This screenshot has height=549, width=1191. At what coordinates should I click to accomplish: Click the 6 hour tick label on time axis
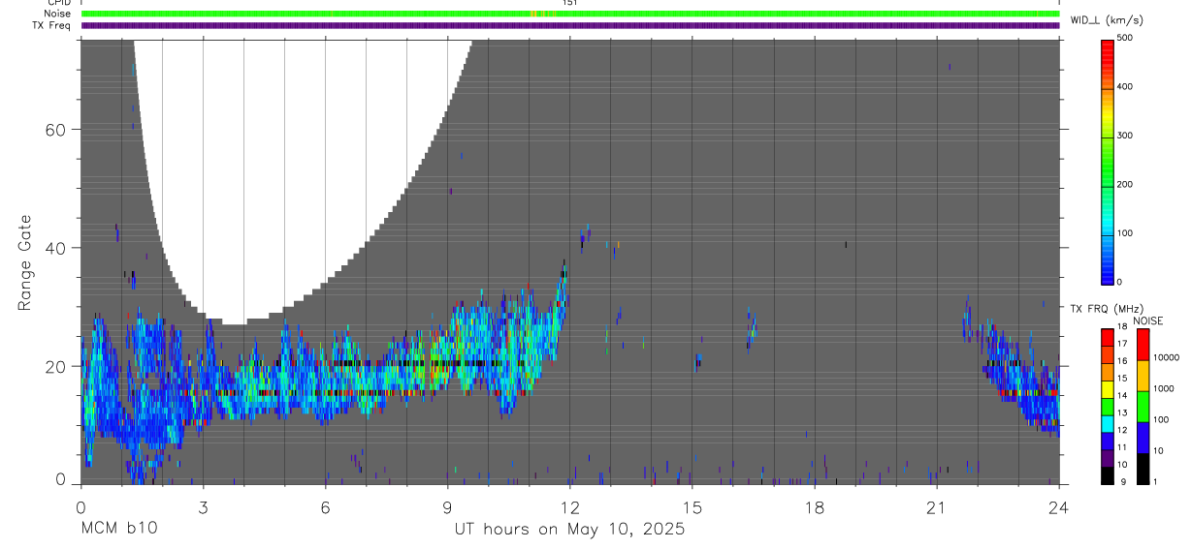(325, 507)
